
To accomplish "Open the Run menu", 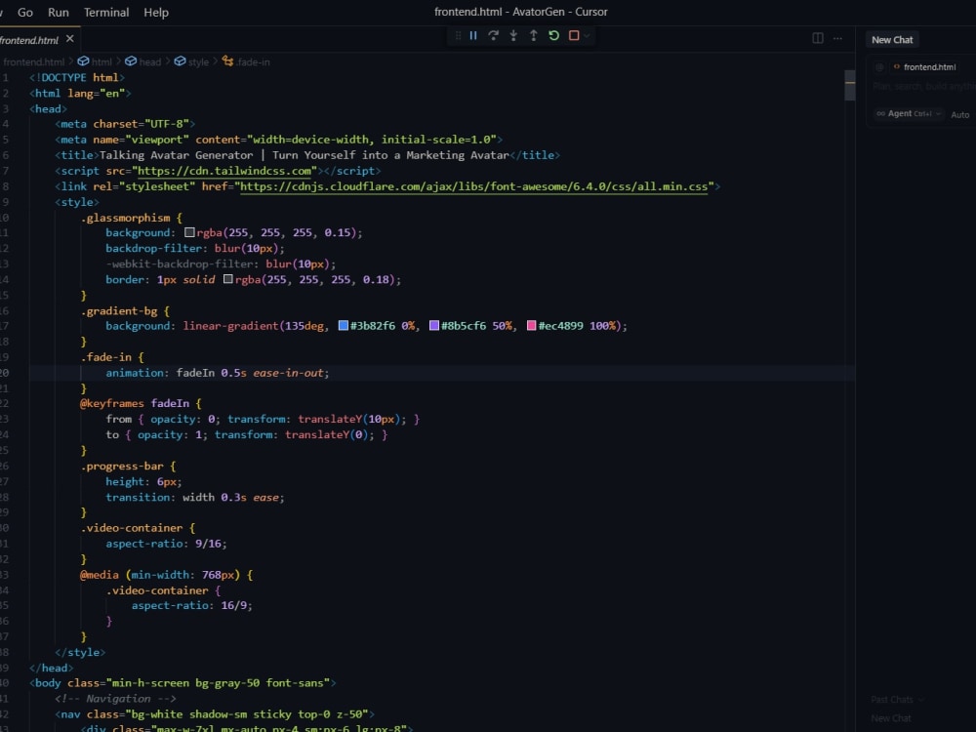I will [x=59, y=13].
